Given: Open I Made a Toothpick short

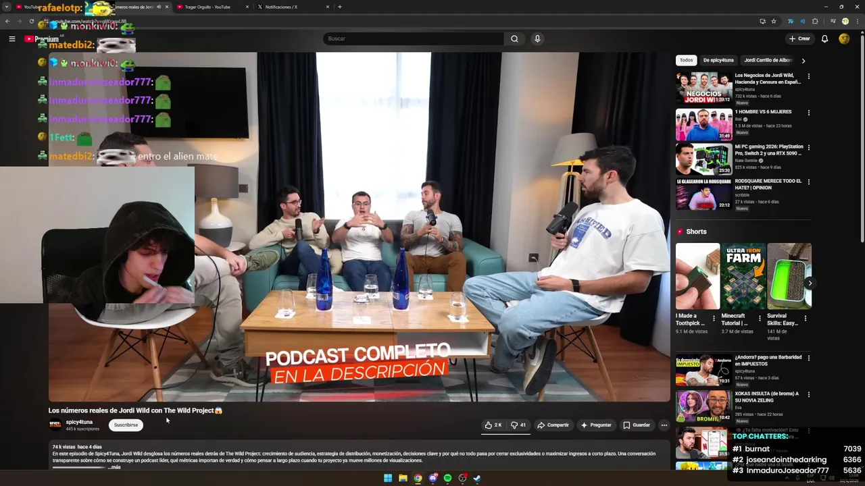Looking at the screenshot, I should tap(697, 276).
